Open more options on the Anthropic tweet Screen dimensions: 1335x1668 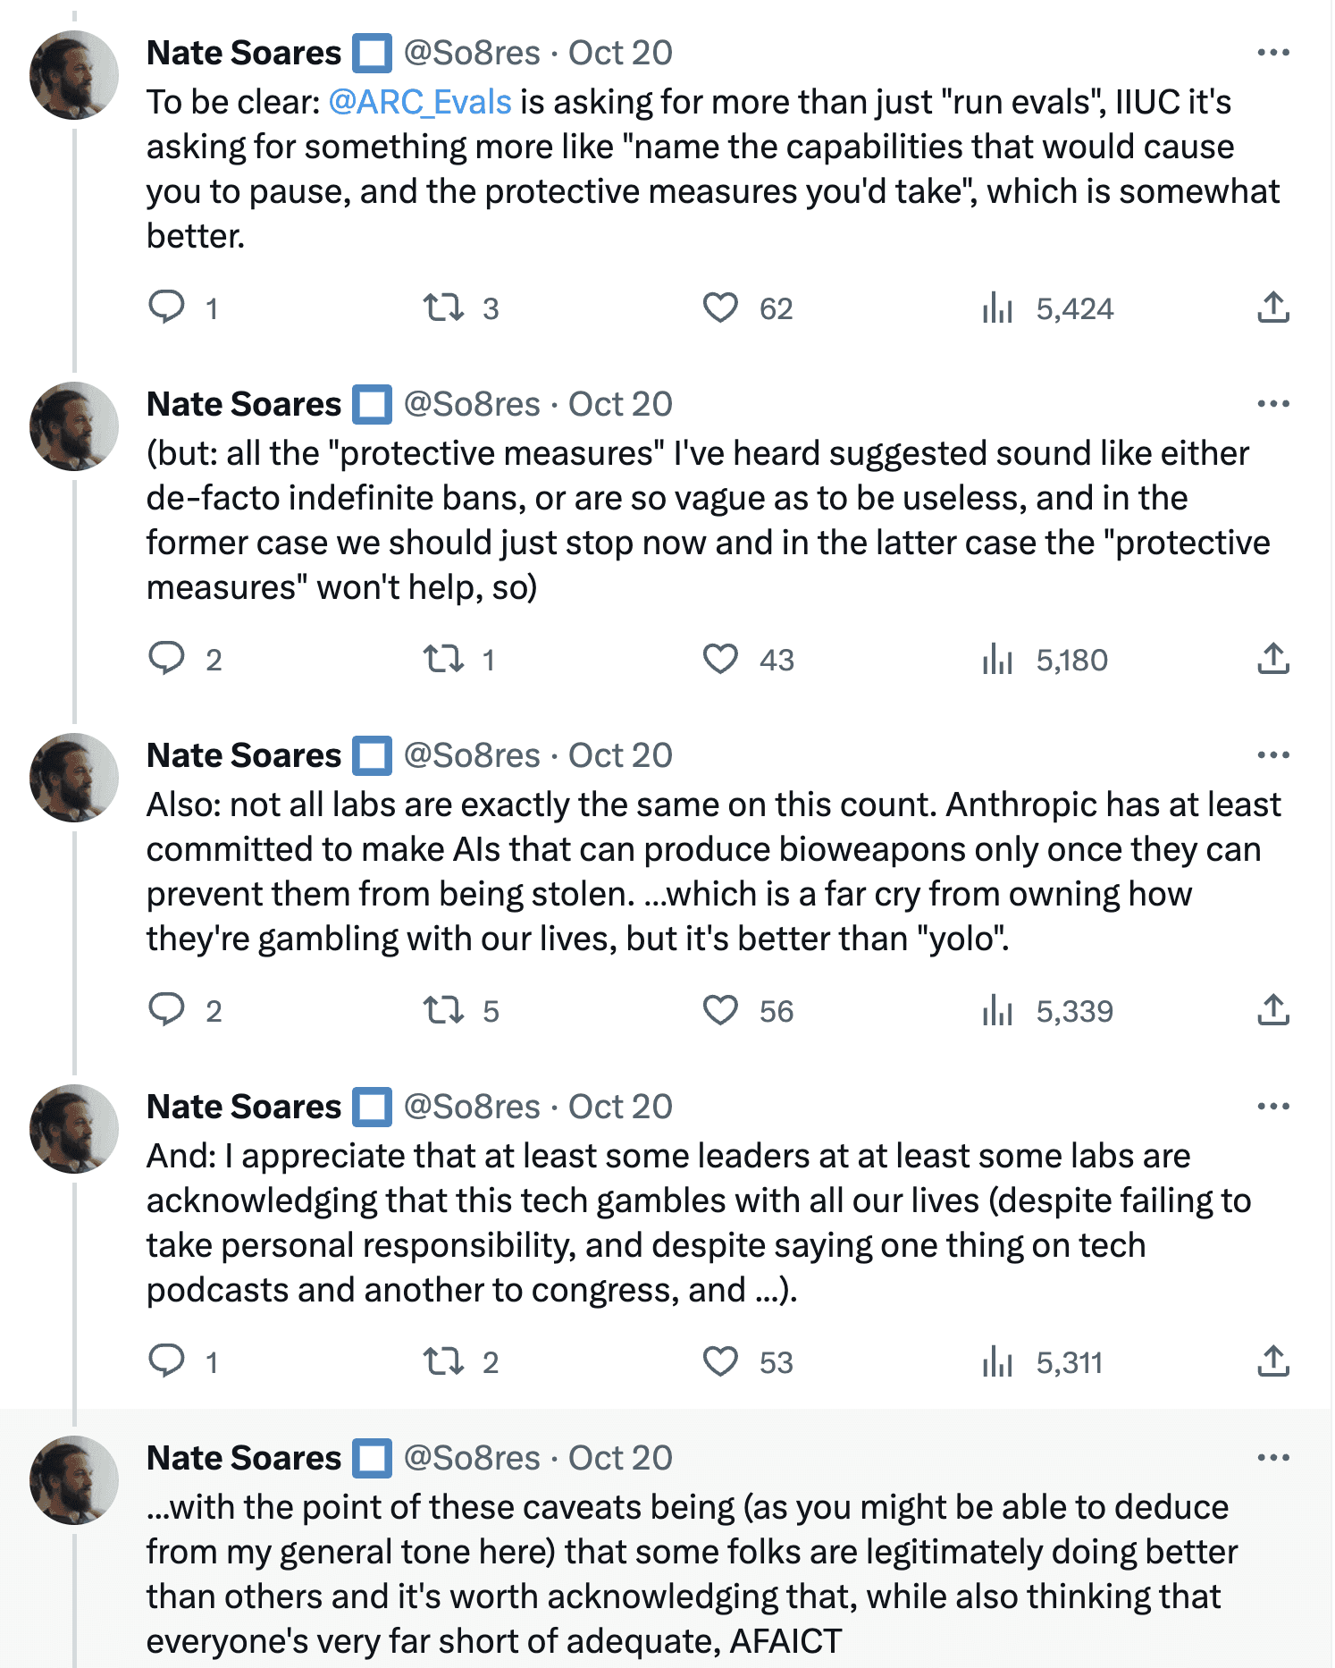1273,755
